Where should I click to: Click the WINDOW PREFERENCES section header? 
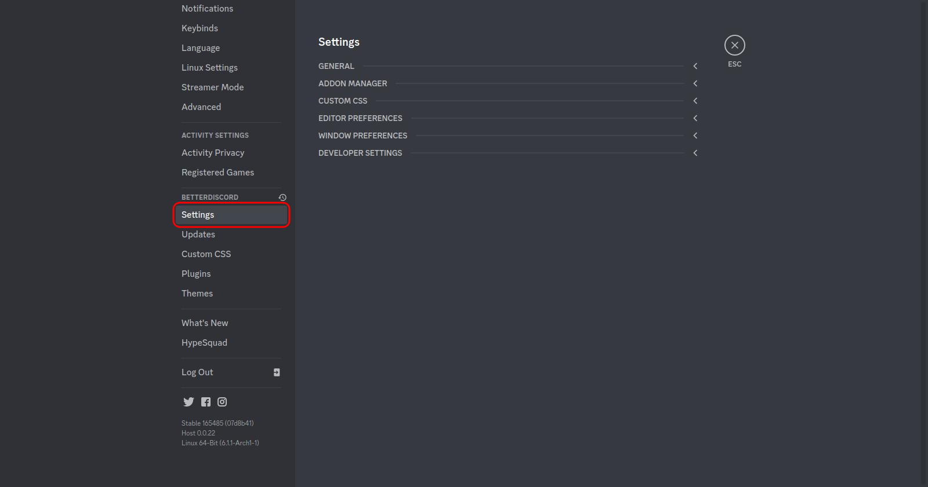tap(362, 136)
